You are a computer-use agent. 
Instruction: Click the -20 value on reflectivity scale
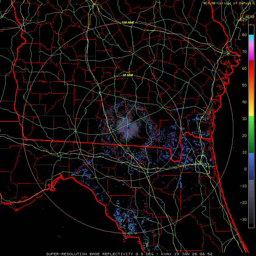pyautogui.click(x=243, y=203)
